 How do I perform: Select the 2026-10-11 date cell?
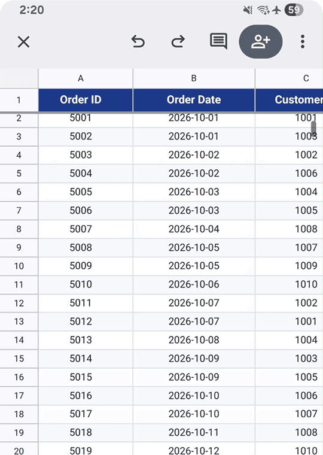pyautogui.click(x=194, y=433)
